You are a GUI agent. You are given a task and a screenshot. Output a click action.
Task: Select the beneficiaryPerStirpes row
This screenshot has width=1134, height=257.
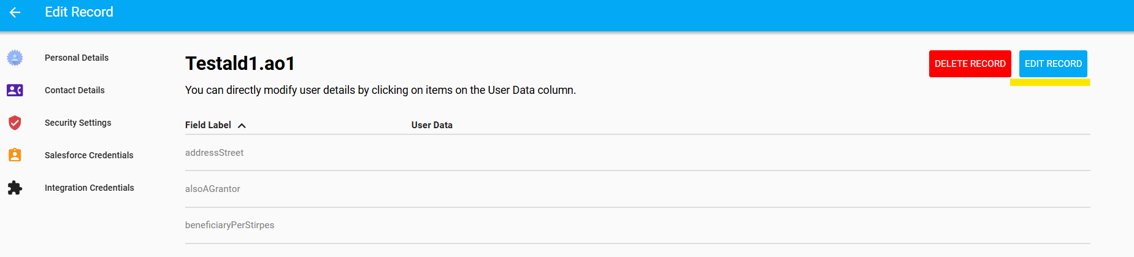[638, 225]
